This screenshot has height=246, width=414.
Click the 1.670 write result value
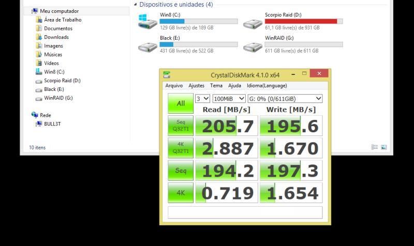(291, 148)
